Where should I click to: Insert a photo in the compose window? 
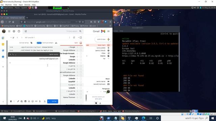[25, 101]
